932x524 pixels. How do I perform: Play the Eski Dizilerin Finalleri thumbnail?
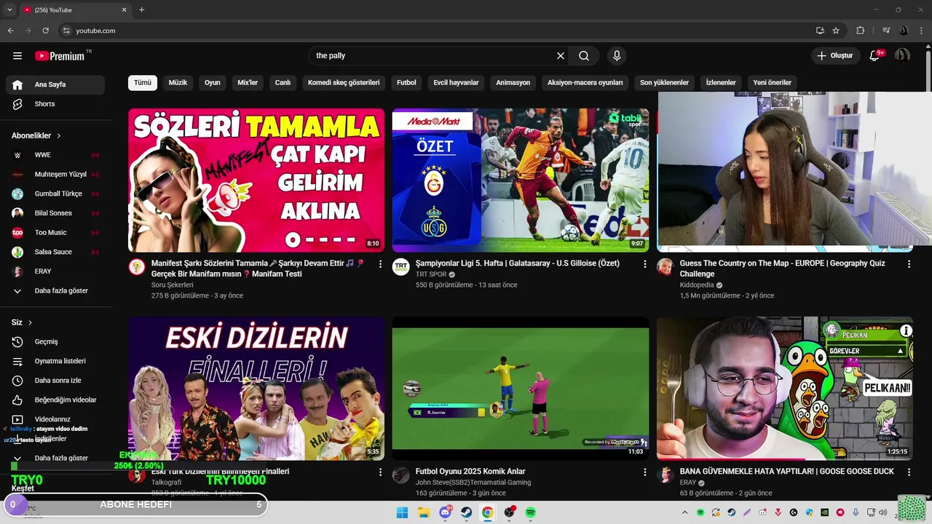[x=256, y=388]
